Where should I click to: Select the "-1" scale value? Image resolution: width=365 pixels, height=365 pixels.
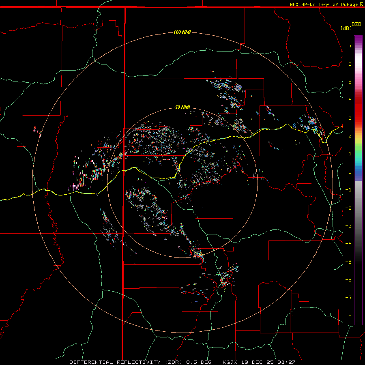click(x=348, y=190)
